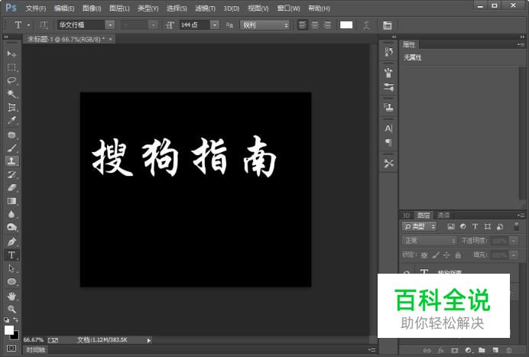Open the layer filter kind dropdown 类型
Viewport: 529px width, 357px height.
420,226
